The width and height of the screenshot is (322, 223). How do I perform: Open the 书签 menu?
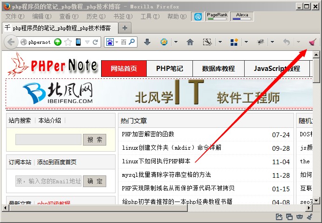(x=123, y=16)
